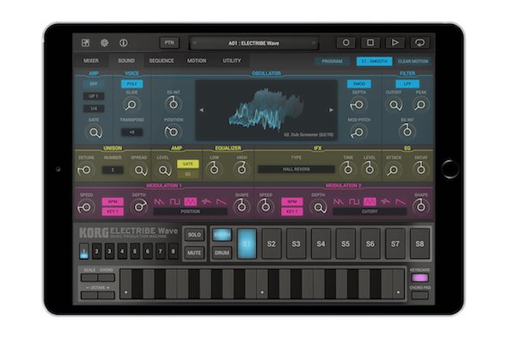Go to next wavetable with right arrow

coord(331,110)
